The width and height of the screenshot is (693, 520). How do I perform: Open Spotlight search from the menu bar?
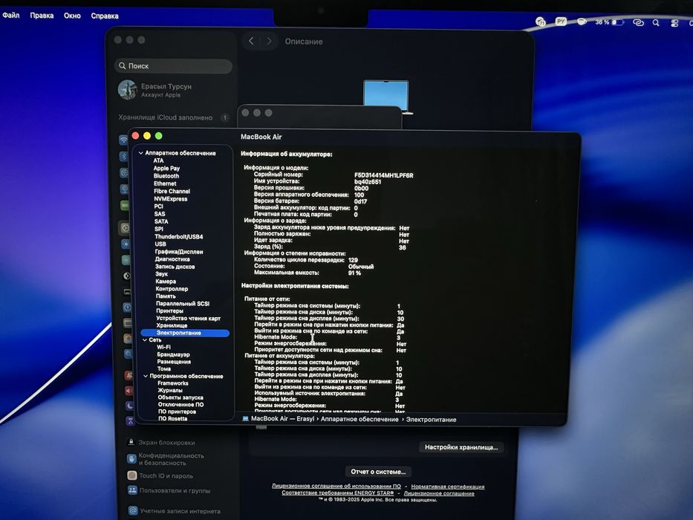coord(656,23)
